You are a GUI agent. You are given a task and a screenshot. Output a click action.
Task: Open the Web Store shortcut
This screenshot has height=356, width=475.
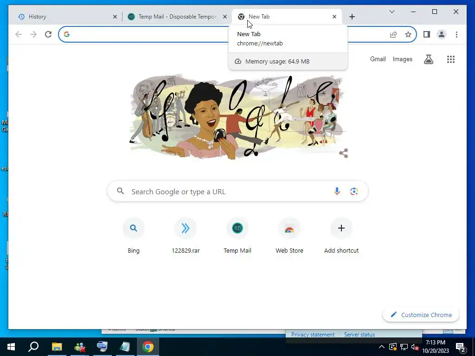(289, 236)
